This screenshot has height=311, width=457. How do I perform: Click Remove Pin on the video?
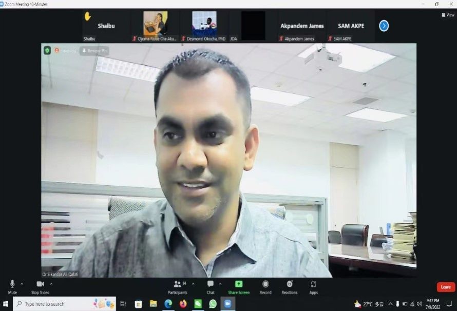pos(94,51)
